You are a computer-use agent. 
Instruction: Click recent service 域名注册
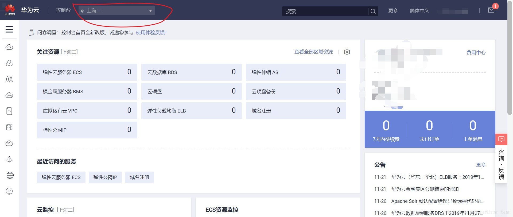[139, 177]
